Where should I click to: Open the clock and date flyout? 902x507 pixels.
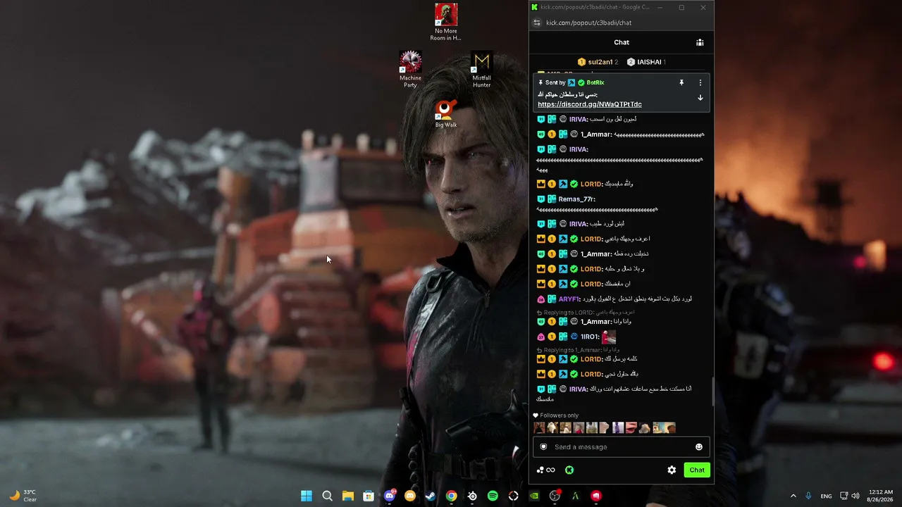[x=881, y=496]
